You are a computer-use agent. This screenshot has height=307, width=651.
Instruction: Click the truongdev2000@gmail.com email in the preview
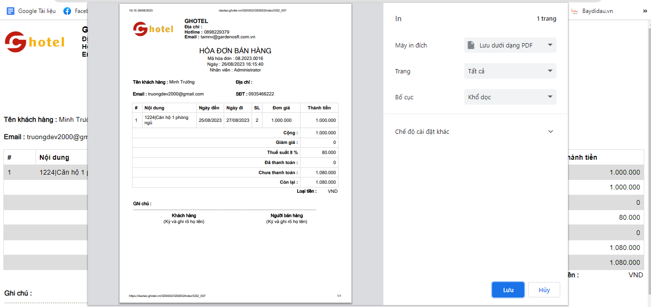[x=176, y=94]
